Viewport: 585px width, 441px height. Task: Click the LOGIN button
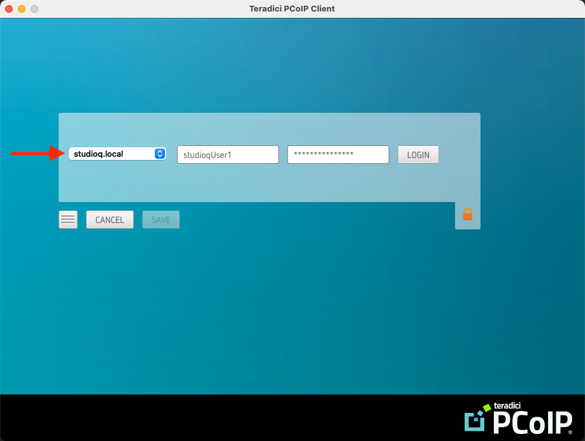(418, 154)
